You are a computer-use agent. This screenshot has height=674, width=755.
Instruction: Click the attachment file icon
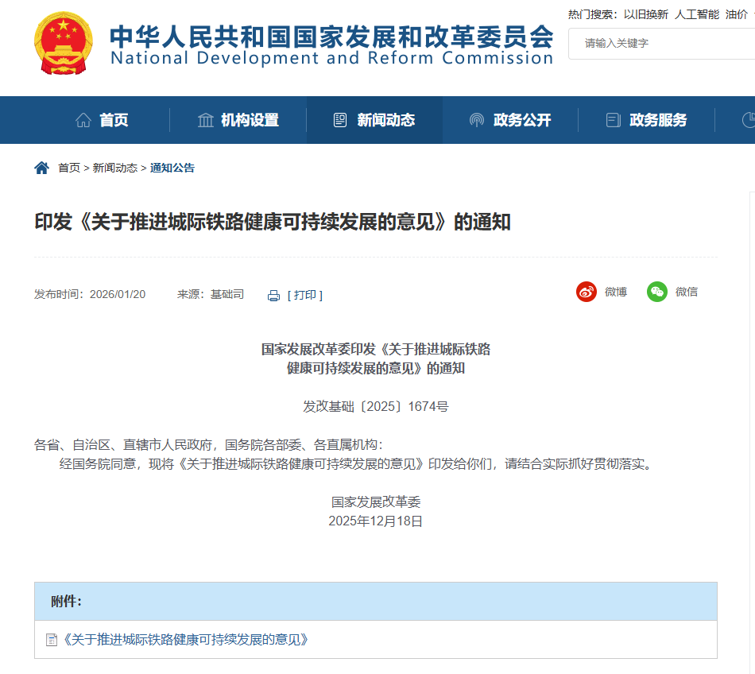49,639
